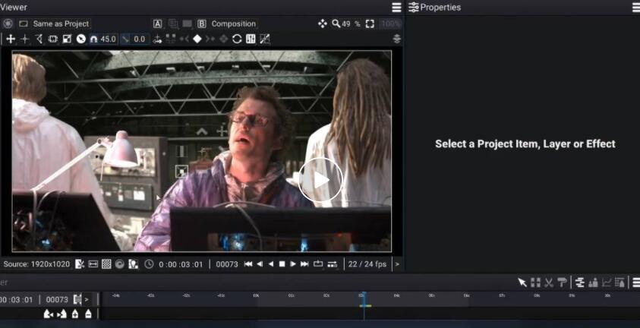Click the Properties panel title
The width and height of the screenshot is (640, 328).
coord(440,8)
